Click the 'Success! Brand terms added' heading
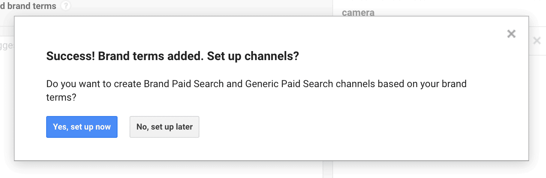 (x=172, y=57)
